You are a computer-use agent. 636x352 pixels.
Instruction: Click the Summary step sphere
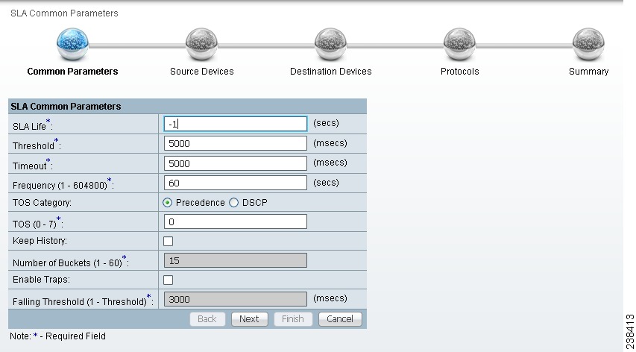pos(588,44)
